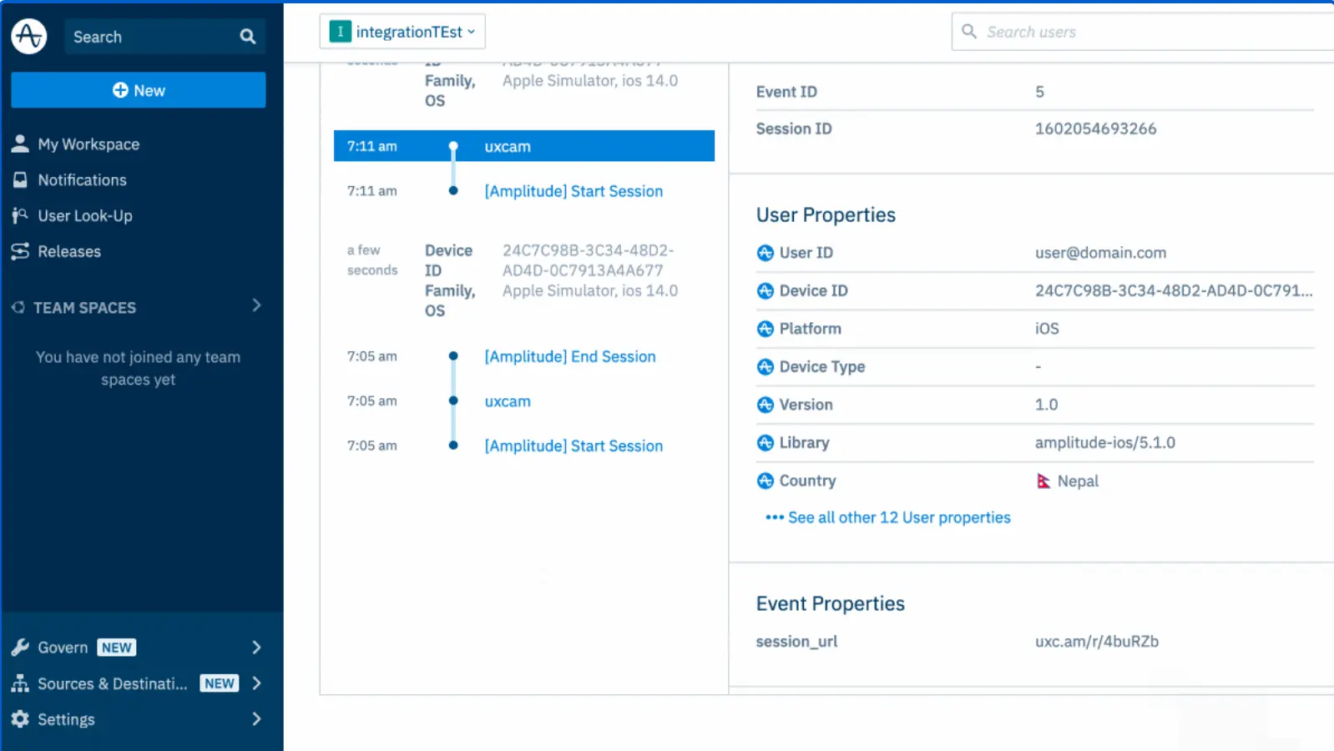The width and height of the screenshot is (1334, 751).
Task: Click timeline dot for 7:05 am End Session
Action: tap(453, 356)
